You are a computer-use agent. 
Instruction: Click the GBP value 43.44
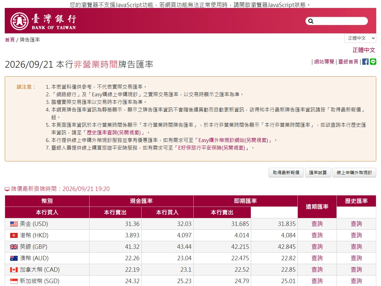point(184,247)
